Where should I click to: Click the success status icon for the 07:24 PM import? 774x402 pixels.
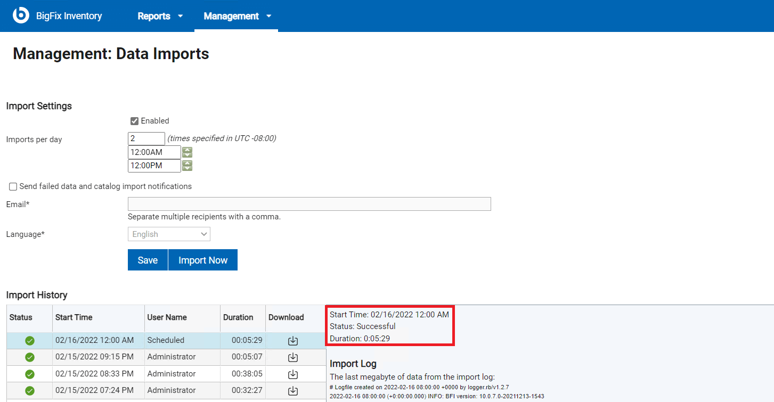[29, 390]
